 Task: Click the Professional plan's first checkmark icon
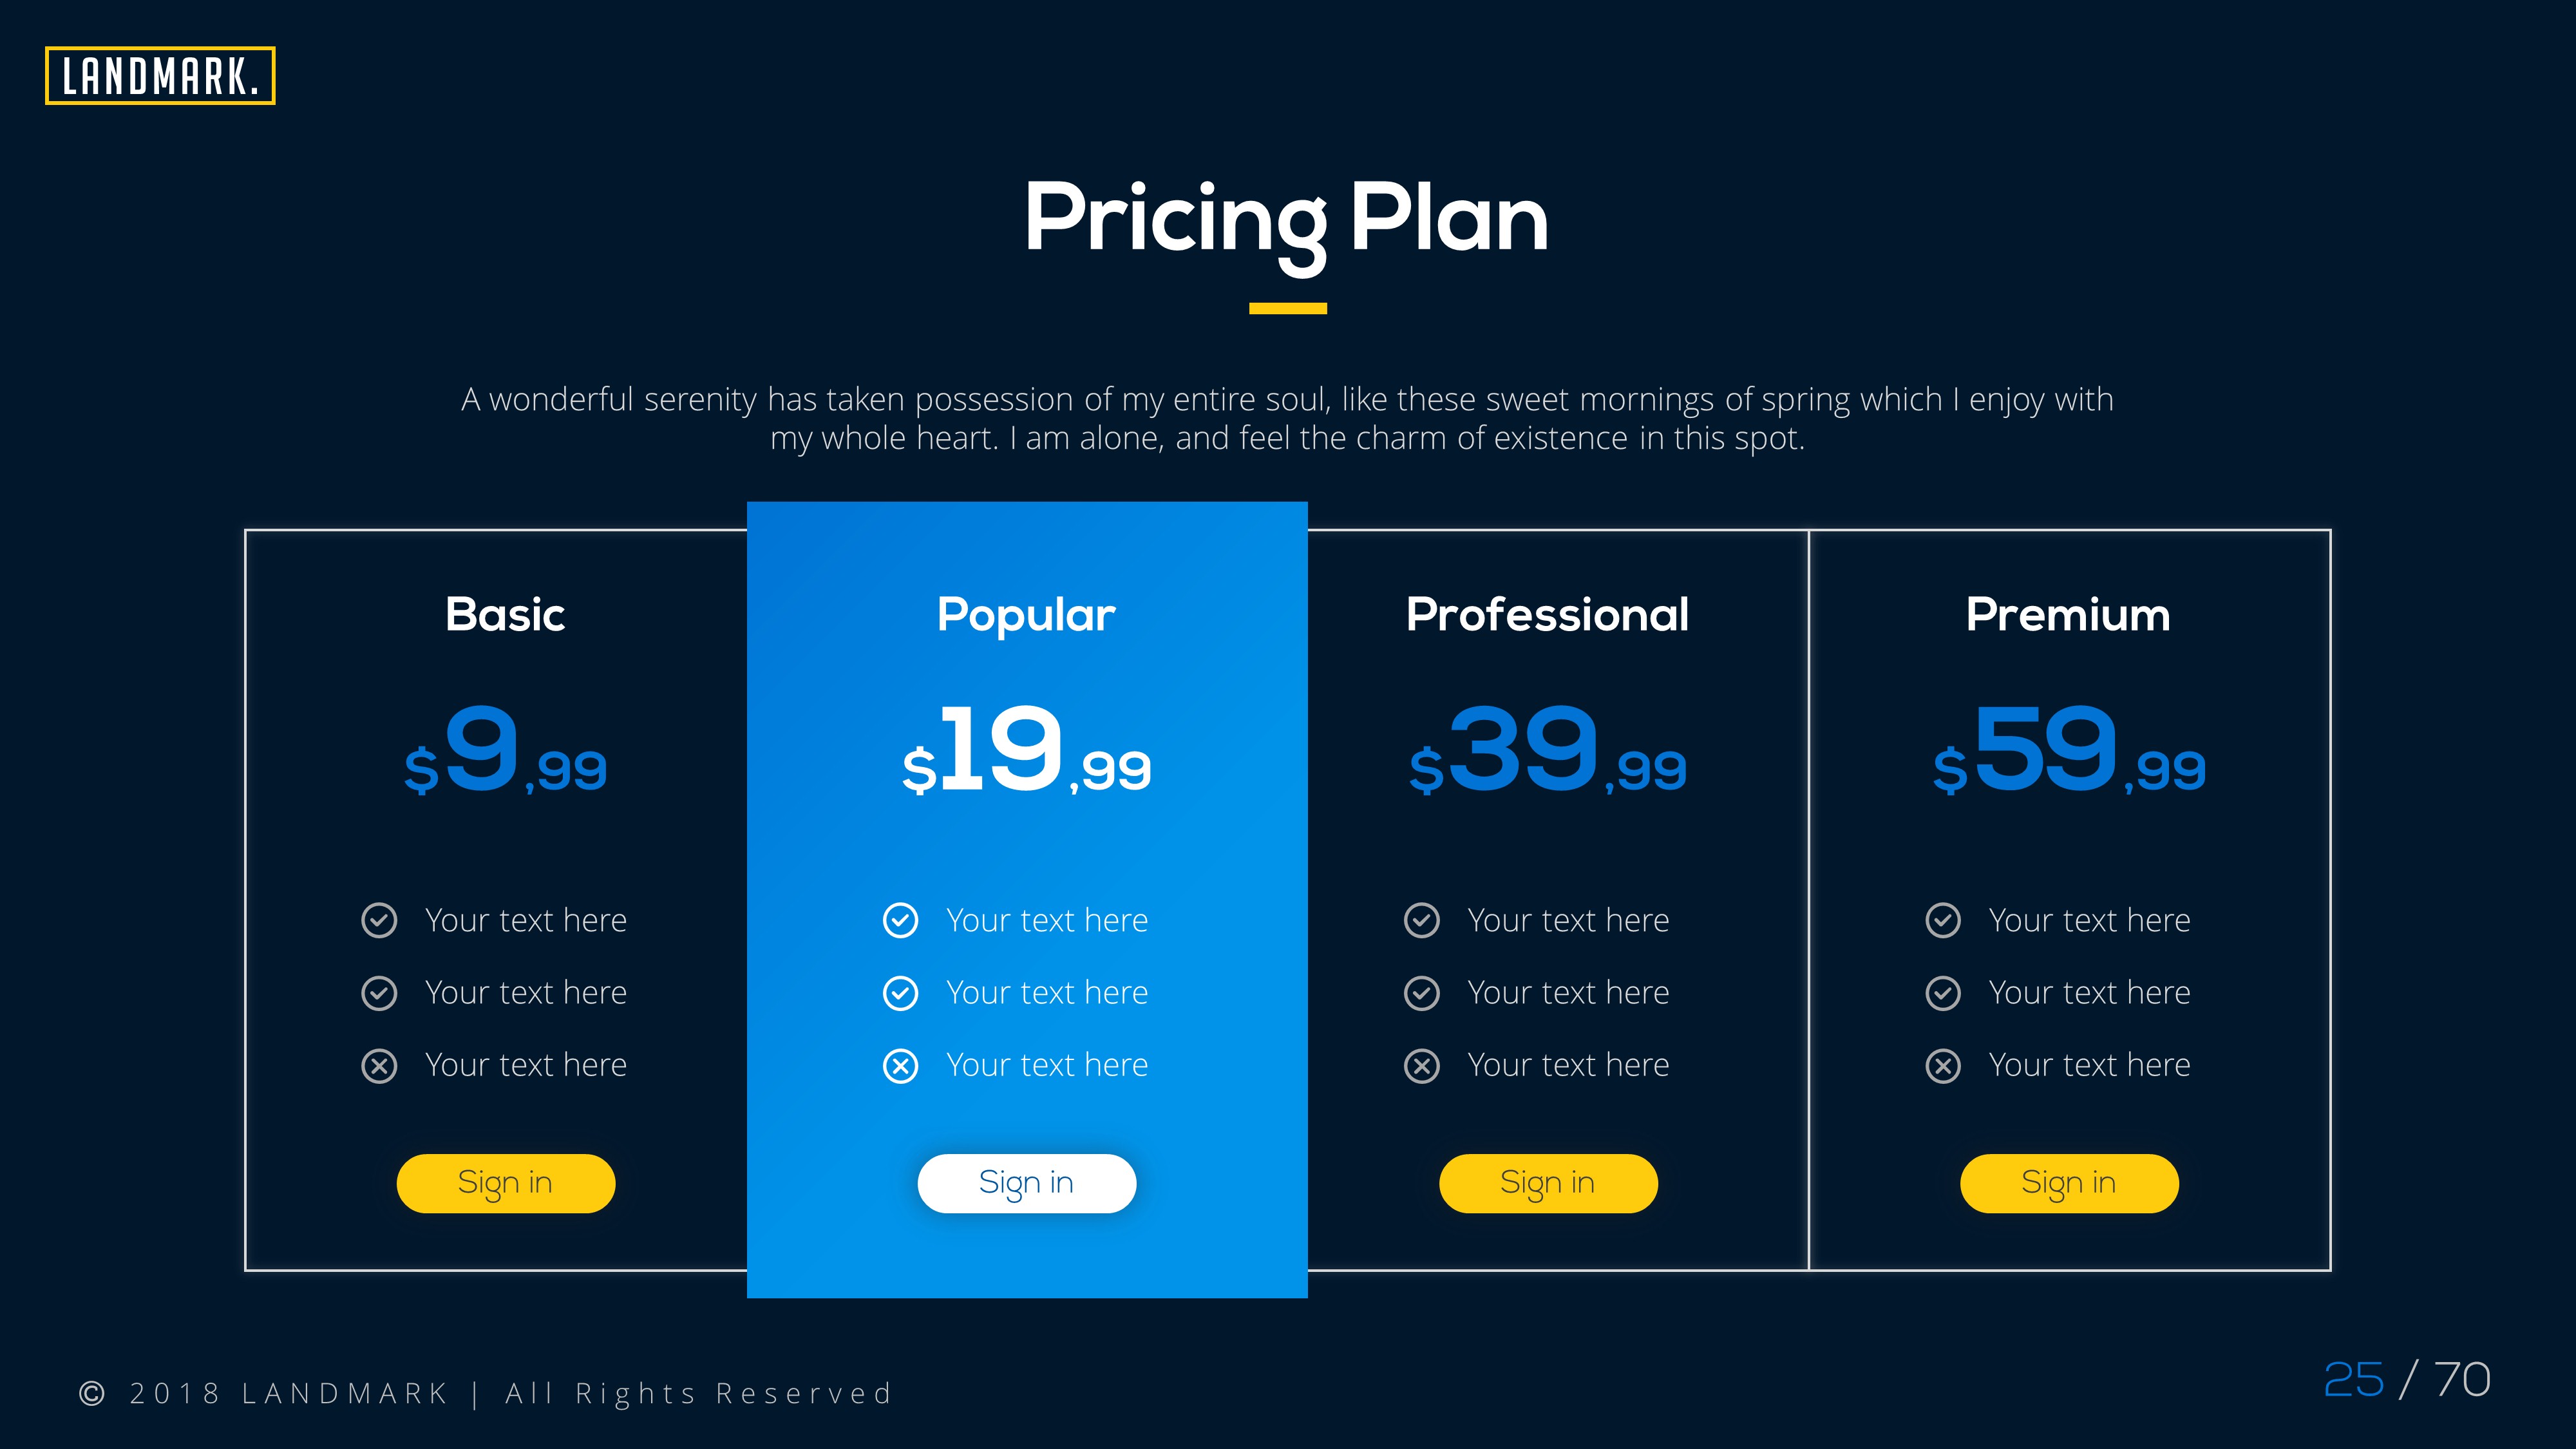click(x=1421, y=920)
